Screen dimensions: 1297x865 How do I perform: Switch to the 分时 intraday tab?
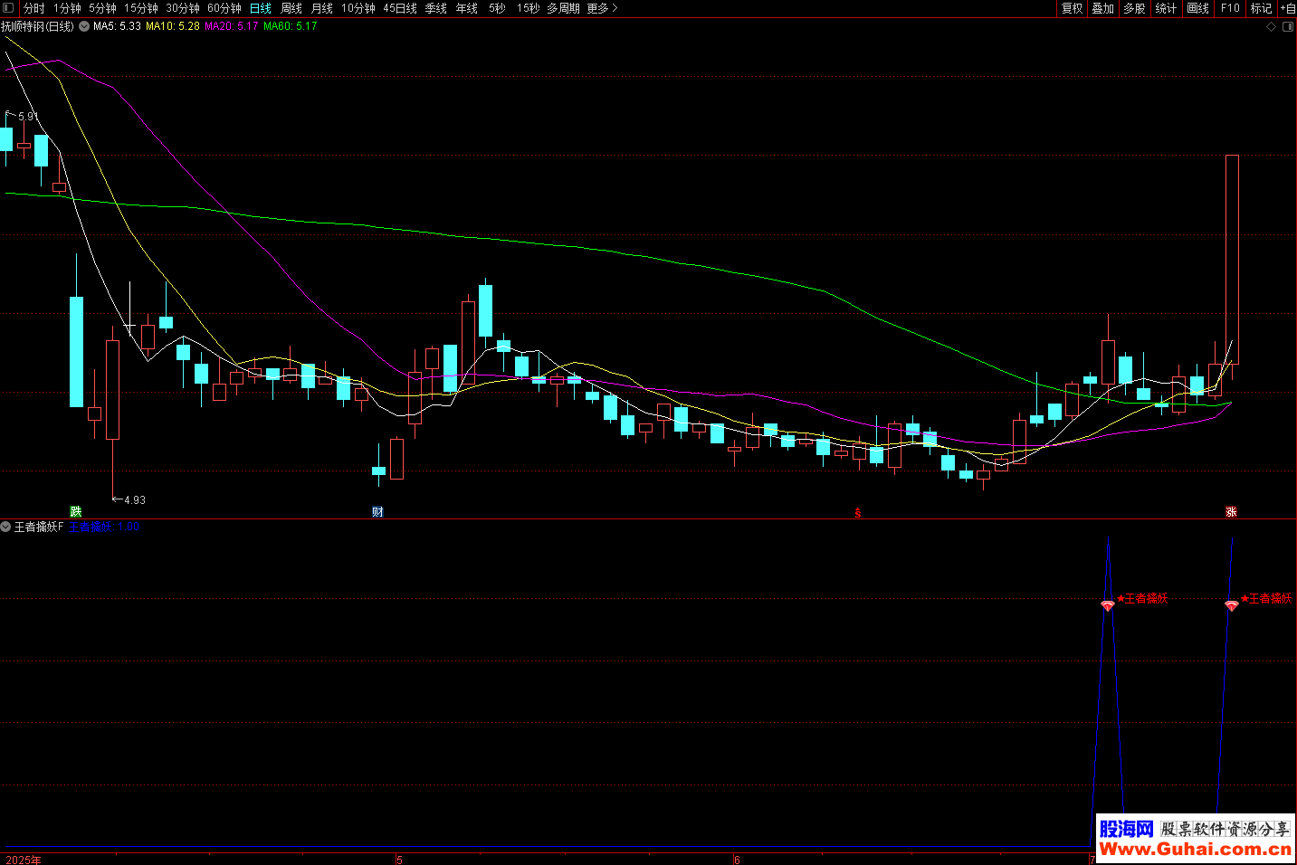33,8
